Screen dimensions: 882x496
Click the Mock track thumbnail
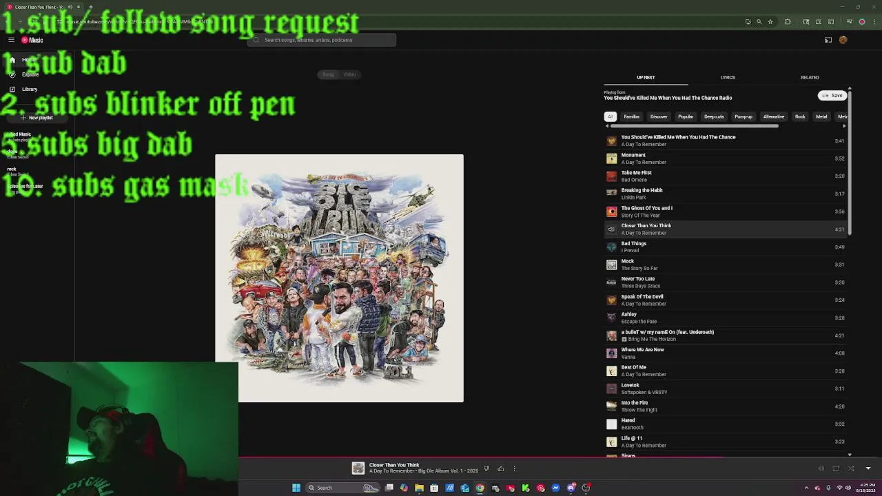pos(611,265)
